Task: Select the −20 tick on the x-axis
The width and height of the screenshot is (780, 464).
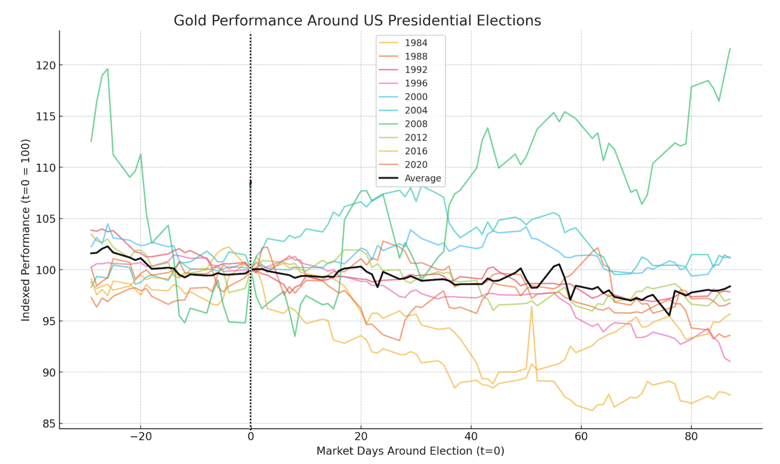Action: tap(140, 437)
